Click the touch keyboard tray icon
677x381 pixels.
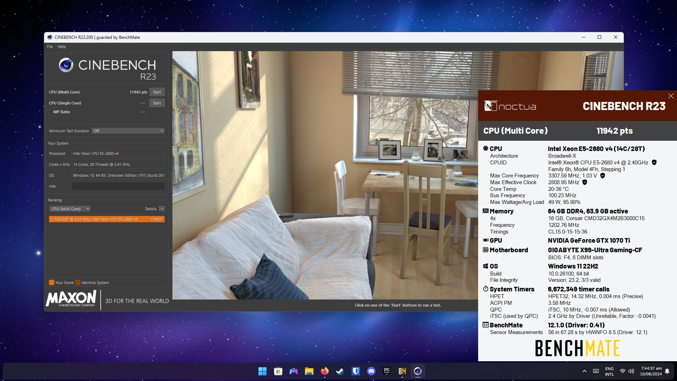pyautogui.click(x=596, y=371)
